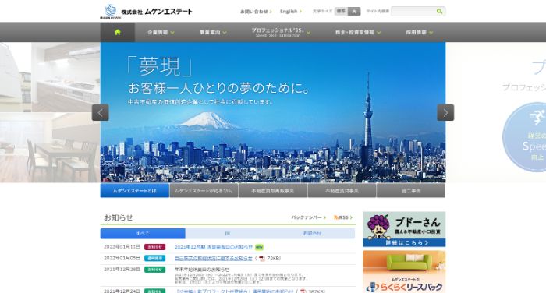This screenshot has width=546, height=293.
Task: Expand the 事業案内 menu
Action: coord(213,32)
